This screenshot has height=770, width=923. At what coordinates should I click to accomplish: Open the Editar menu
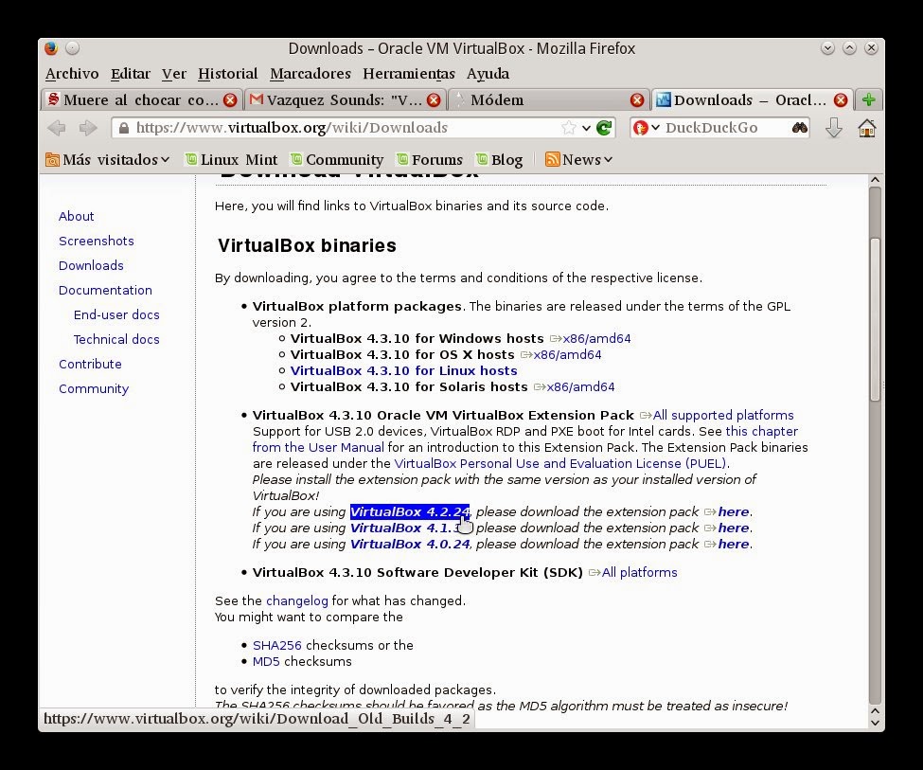click(130, 74)
